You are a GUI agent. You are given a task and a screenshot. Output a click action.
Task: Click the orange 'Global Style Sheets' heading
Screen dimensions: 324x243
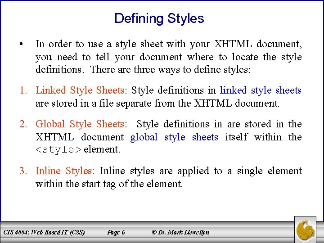click(x=80, y=124)
